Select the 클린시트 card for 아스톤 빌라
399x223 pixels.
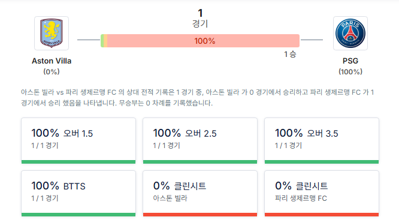200,194
